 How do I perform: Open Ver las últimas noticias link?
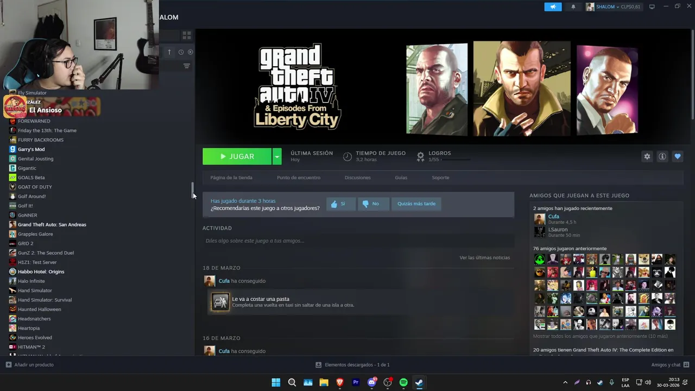point(484,257)
